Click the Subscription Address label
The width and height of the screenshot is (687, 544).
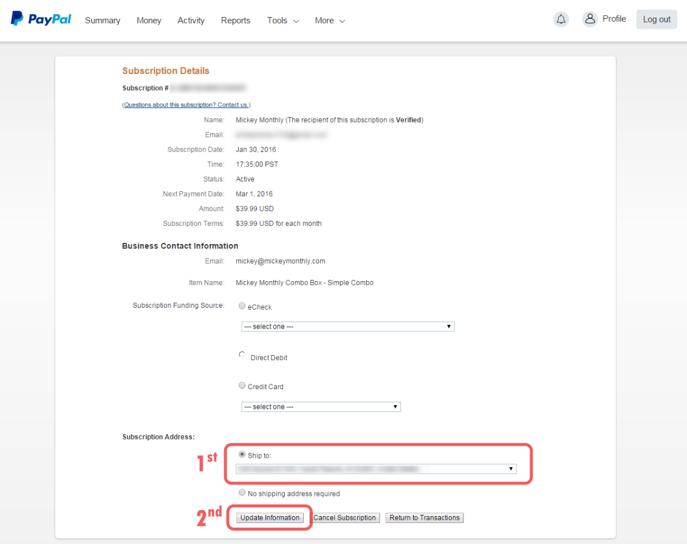tap(159, 437)
